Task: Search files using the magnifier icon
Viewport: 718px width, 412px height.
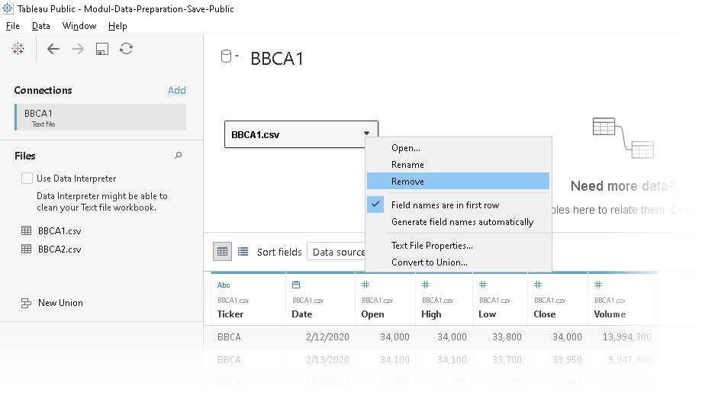Action: 178,156
